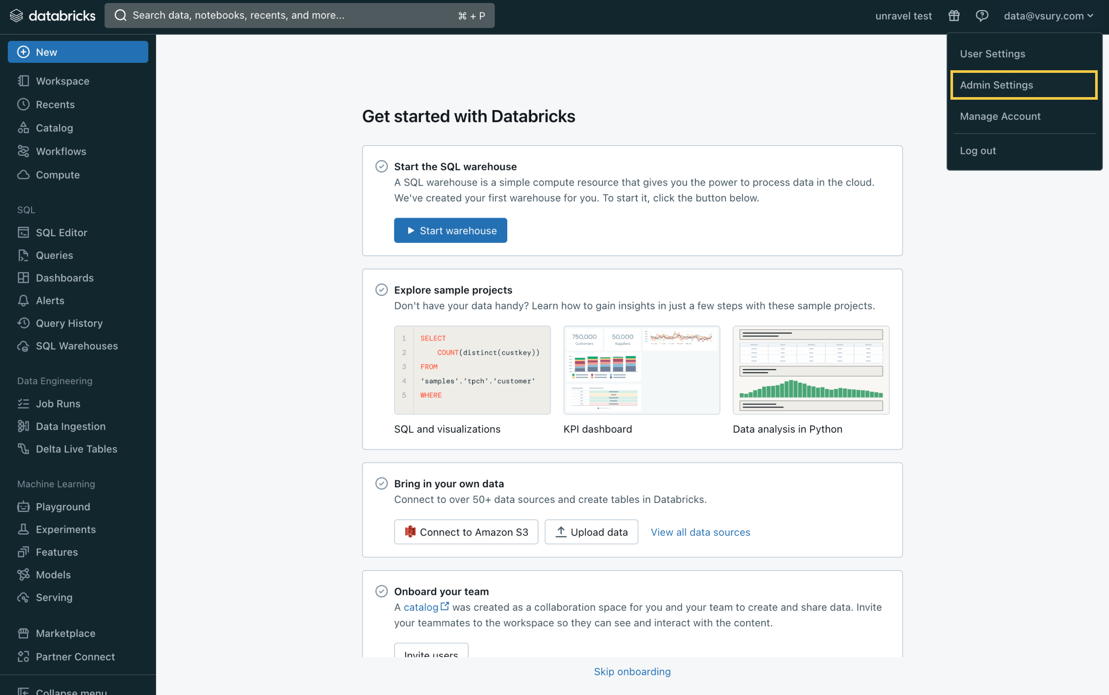Open the View all data sources link
Image resolution: width=1109 pixels, height=695 pixels.
700,532
